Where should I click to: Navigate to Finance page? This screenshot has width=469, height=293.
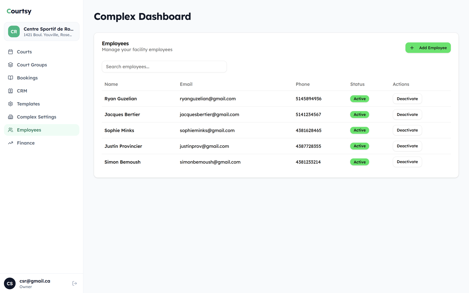(x=42, y=143)
